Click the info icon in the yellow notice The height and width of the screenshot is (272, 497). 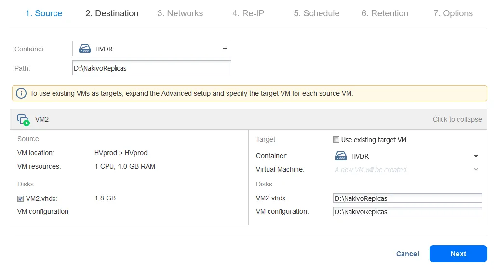pyautogui.click(x=21, y=93)
